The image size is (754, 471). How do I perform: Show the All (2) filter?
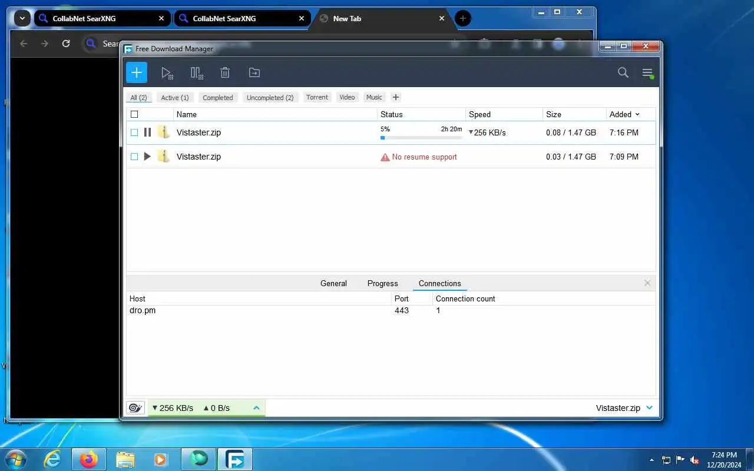click(x=138, y=98)
